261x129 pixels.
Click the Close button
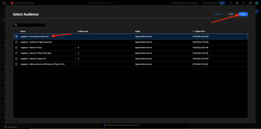coord(231,14)
